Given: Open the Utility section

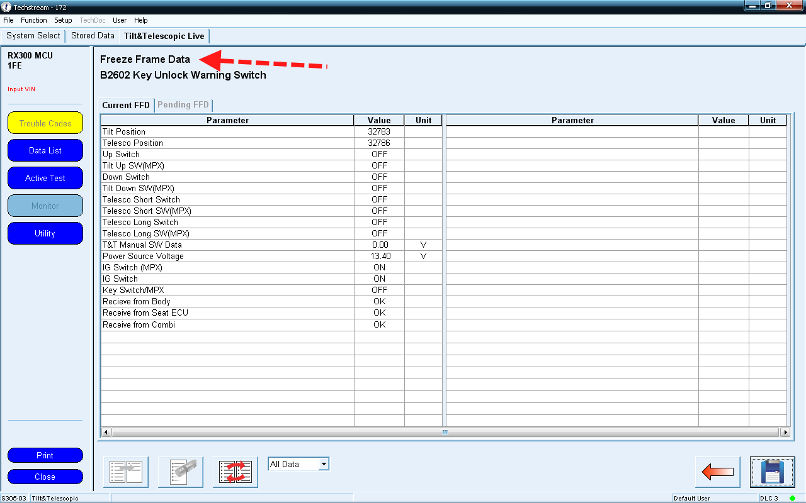Looking at the screenshot, I should (x=45, y=233).
